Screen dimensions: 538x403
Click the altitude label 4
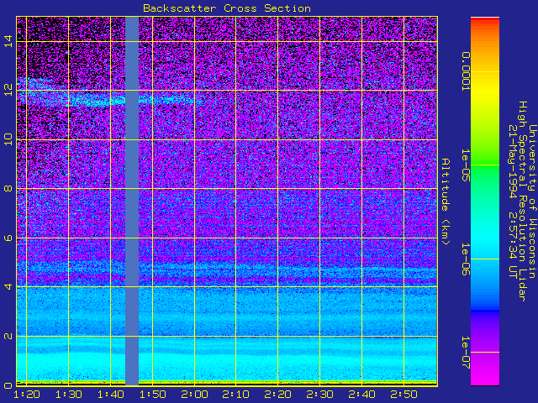8,286
